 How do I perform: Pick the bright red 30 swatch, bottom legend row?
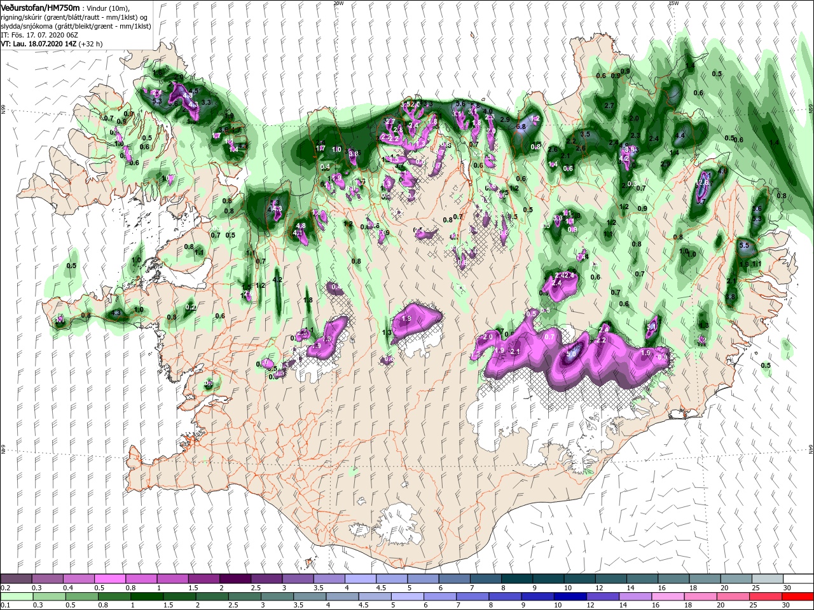click(797, 597)
